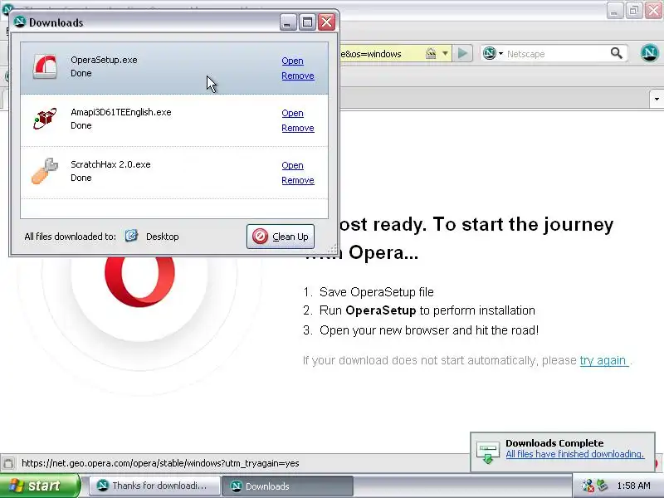This screenshot has width=664, height=498.
Task: Expand the address bar history dropdown
Action: point(445,53)
